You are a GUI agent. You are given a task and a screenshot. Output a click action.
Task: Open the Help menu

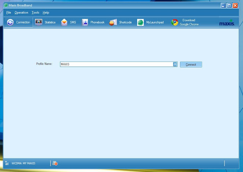tap(46, 13)
